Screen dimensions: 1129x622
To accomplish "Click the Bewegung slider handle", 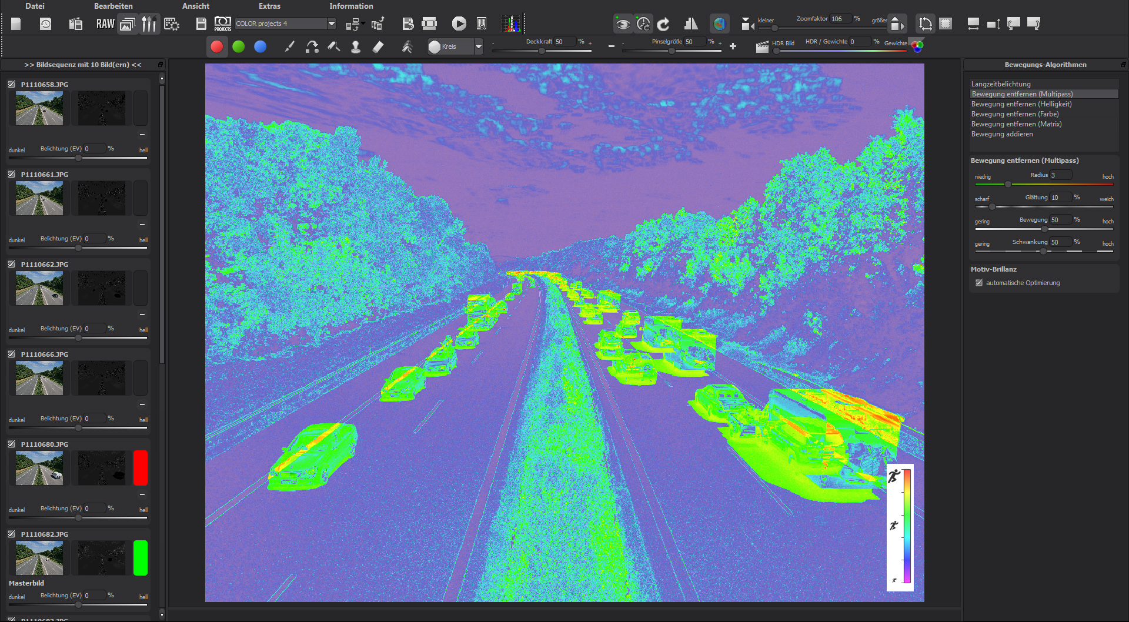I will (1044, 229).
